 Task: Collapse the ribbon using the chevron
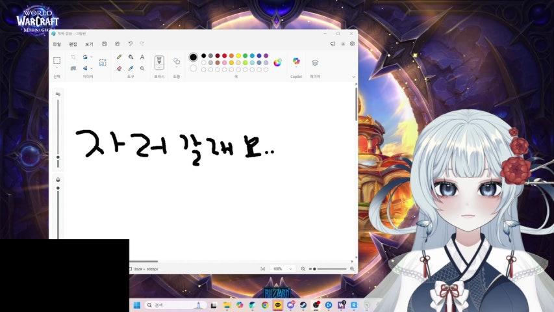click(353, 77)
